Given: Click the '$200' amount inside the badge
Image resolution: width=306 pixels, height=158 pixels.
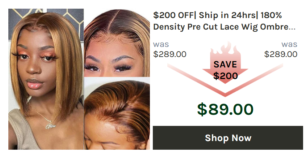Looking at the screenshot, I should (225, 76).
